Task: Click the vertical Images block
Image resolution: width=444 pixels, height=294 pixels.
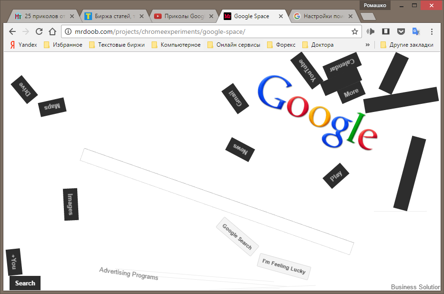Action: tap(71, 204)
